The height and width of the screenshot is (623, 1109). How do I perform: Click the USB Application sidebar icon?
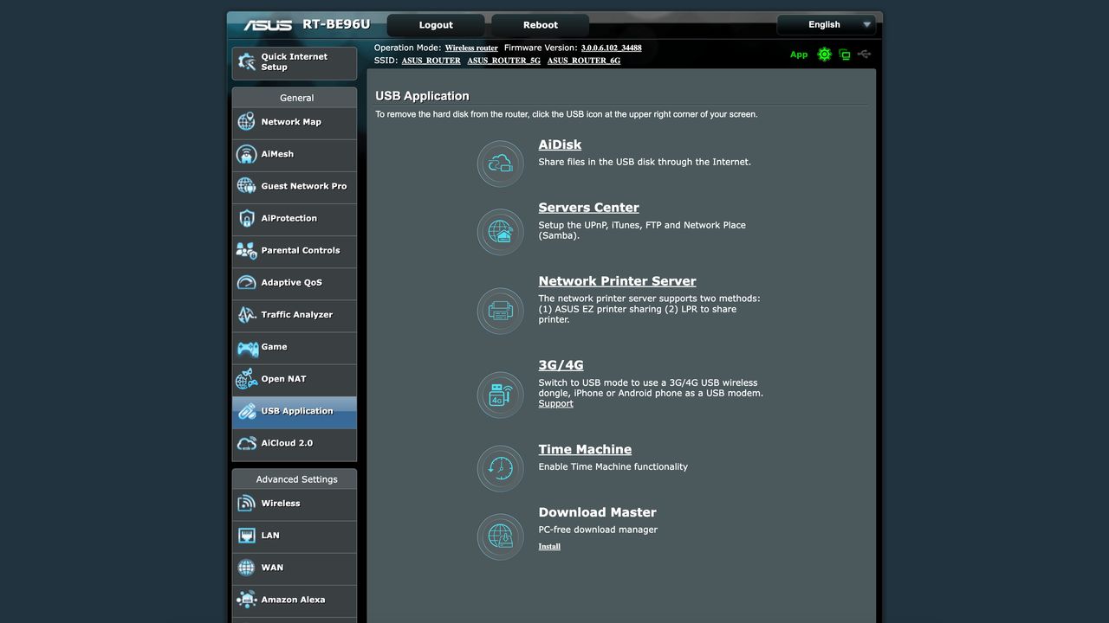click(246, 411)
